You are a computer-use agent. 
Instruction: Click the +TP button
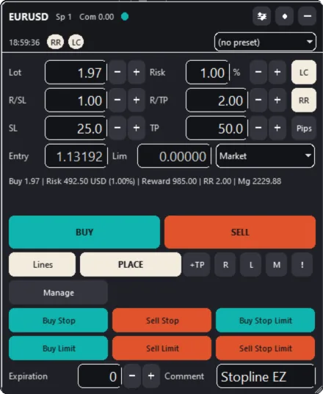click(197, 265)
